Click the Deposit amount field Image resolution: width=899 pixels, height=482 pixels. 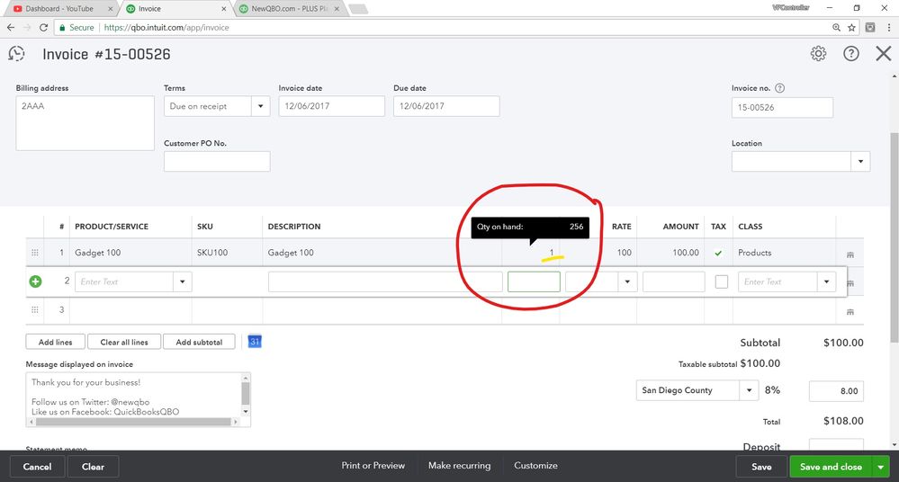point(836,445)
